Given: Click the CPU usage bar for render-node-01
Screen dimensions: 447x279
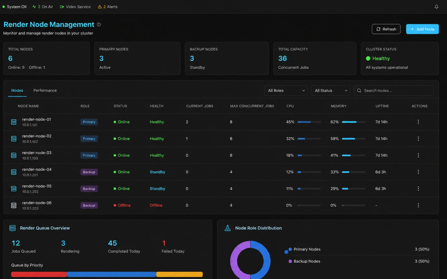Looking at the screenshot, I should [x=309, y=122].
